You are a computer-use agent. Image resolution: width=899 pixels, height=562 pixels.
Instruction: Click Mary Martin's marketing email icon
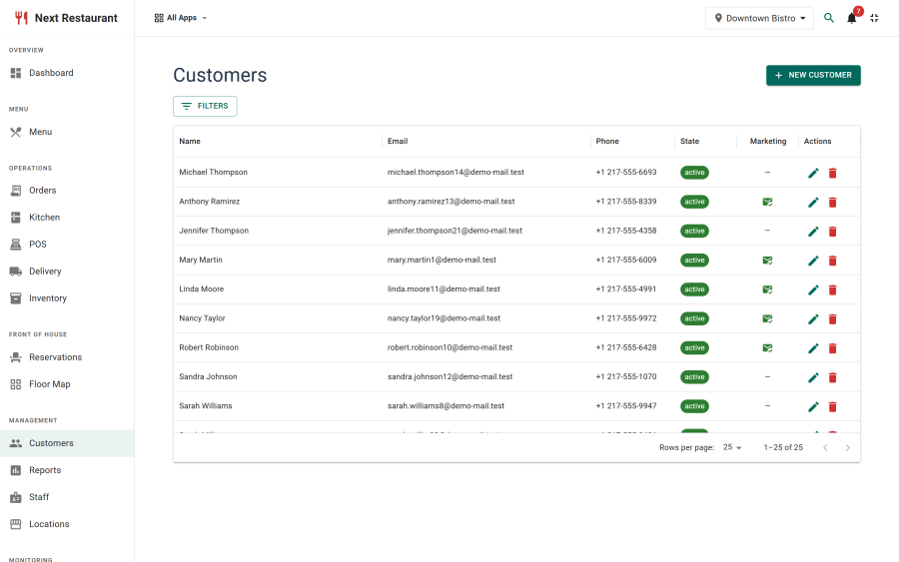coord(767,261)
